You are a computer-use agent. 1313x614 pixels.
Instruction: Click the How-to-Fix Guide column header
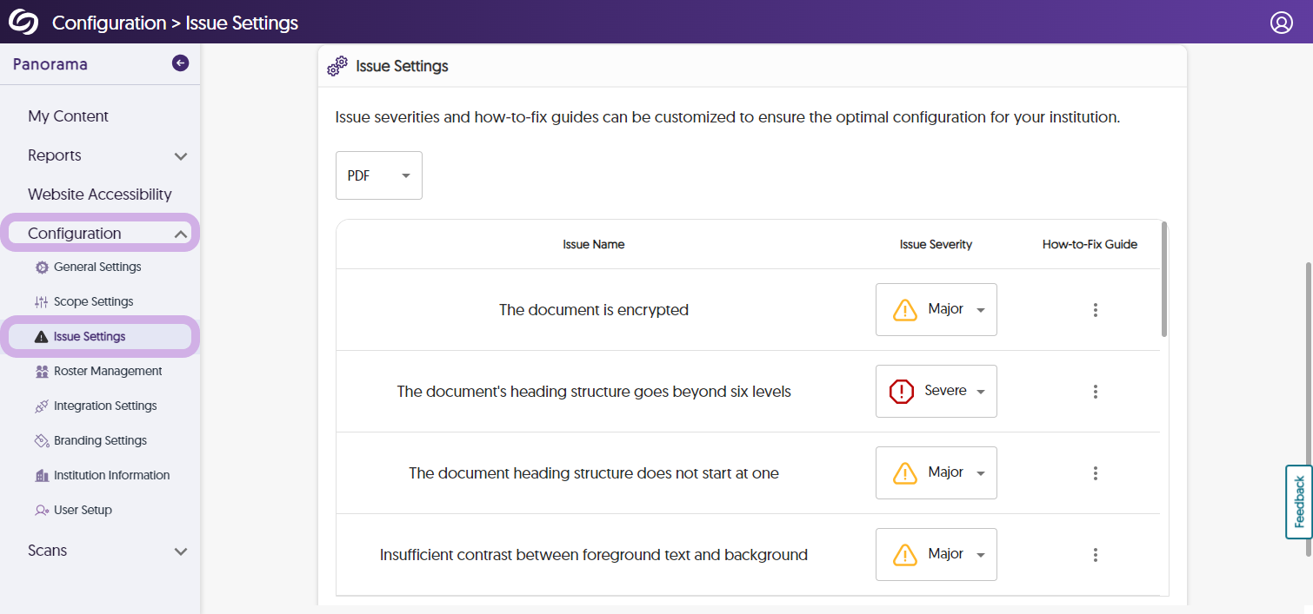pyautogui.click(x=1090, y=245)
